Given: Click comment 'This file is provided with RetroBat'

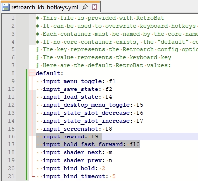Looking at the screenshot, I should 100,18.
